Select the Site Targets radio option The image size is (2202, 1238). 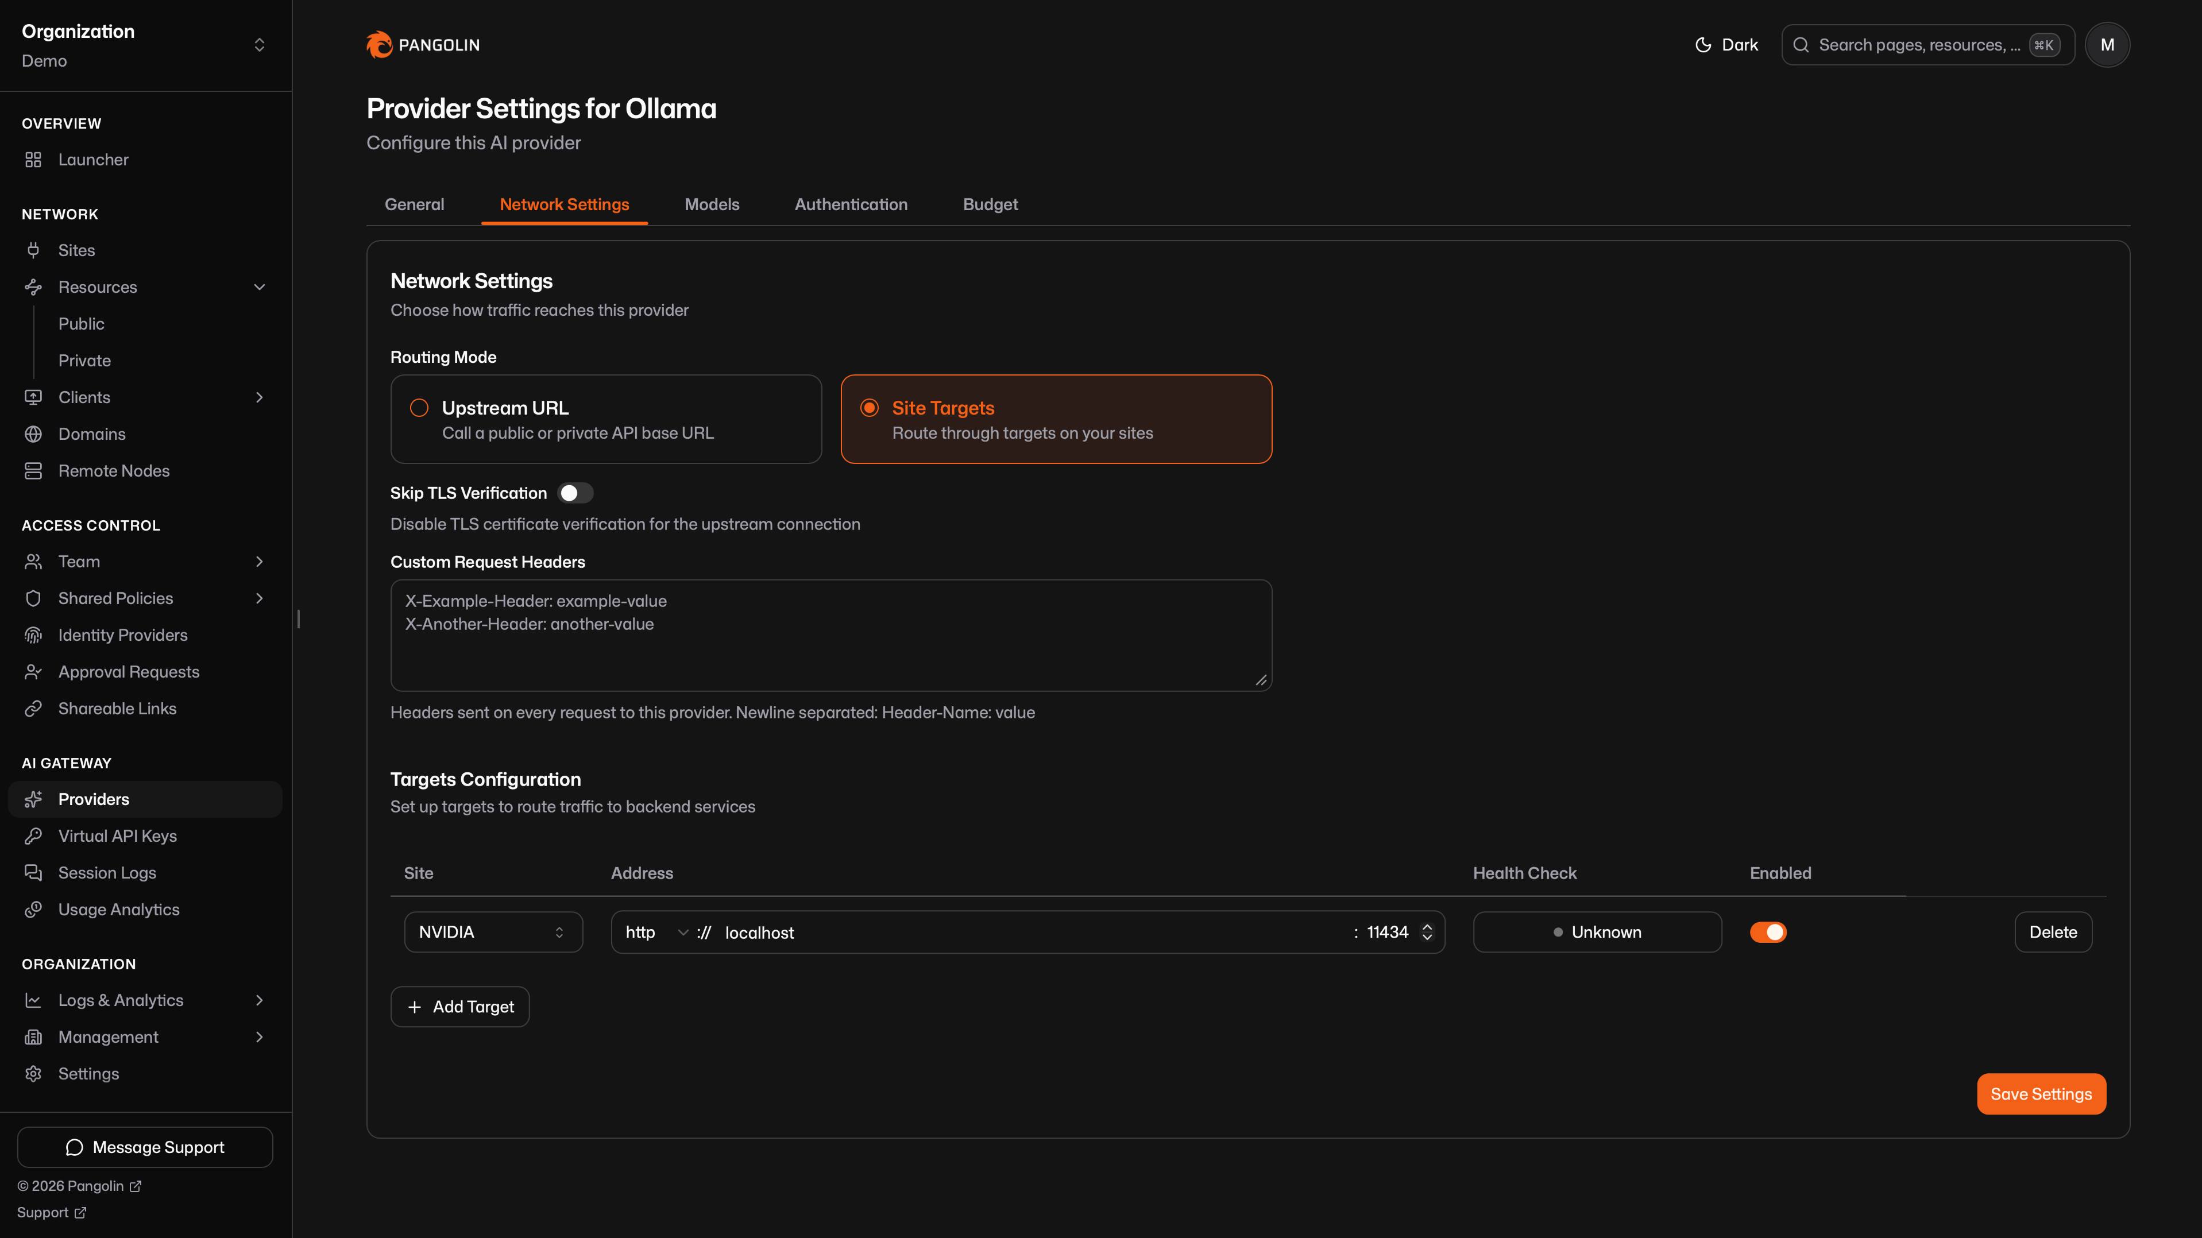click(x=870, y=408)
